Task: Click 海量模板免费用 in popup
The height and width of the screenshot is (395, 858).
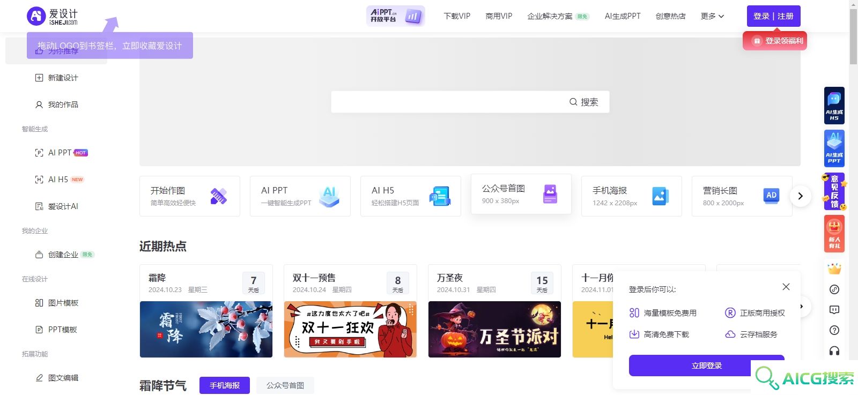Action: (x=663, y=313)
